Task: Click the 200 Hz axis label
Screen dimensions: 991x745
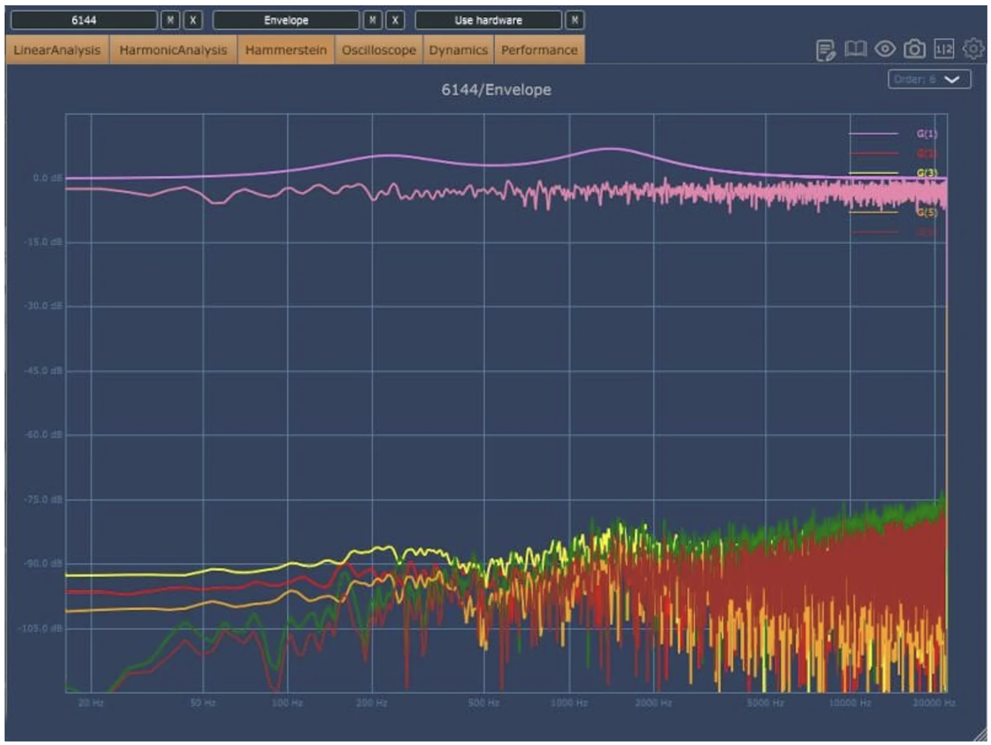Action: tap(372, 703)
